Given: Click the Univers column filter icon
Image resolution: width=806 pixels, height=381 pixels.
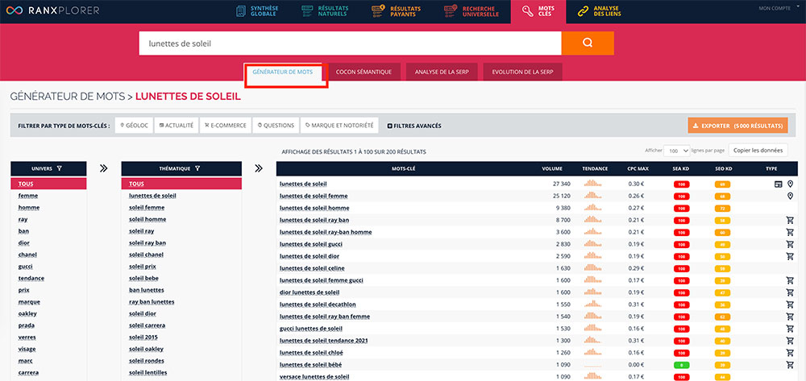Looking at the screenshot, I should (60, 168).
